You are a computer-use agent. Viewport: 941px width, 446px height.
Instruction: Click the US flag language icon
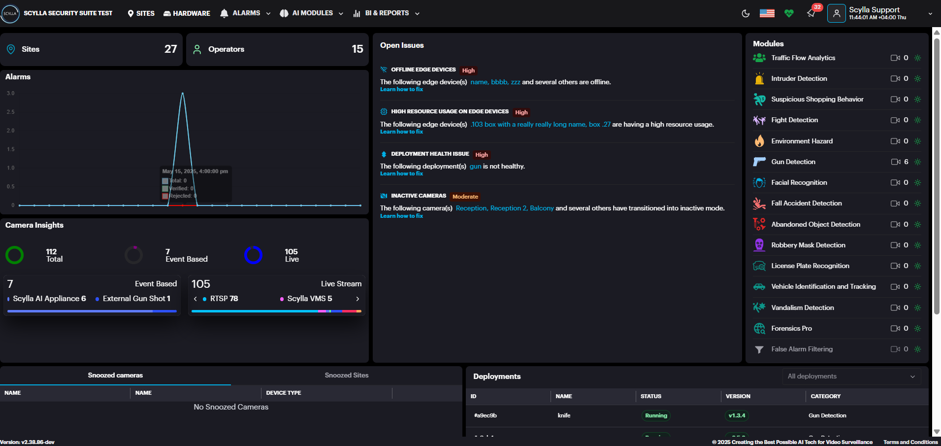(x=767, y=13)
